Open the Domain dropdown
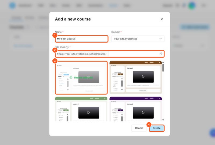The width and height of the screenshot is (215, 145). 138,39
